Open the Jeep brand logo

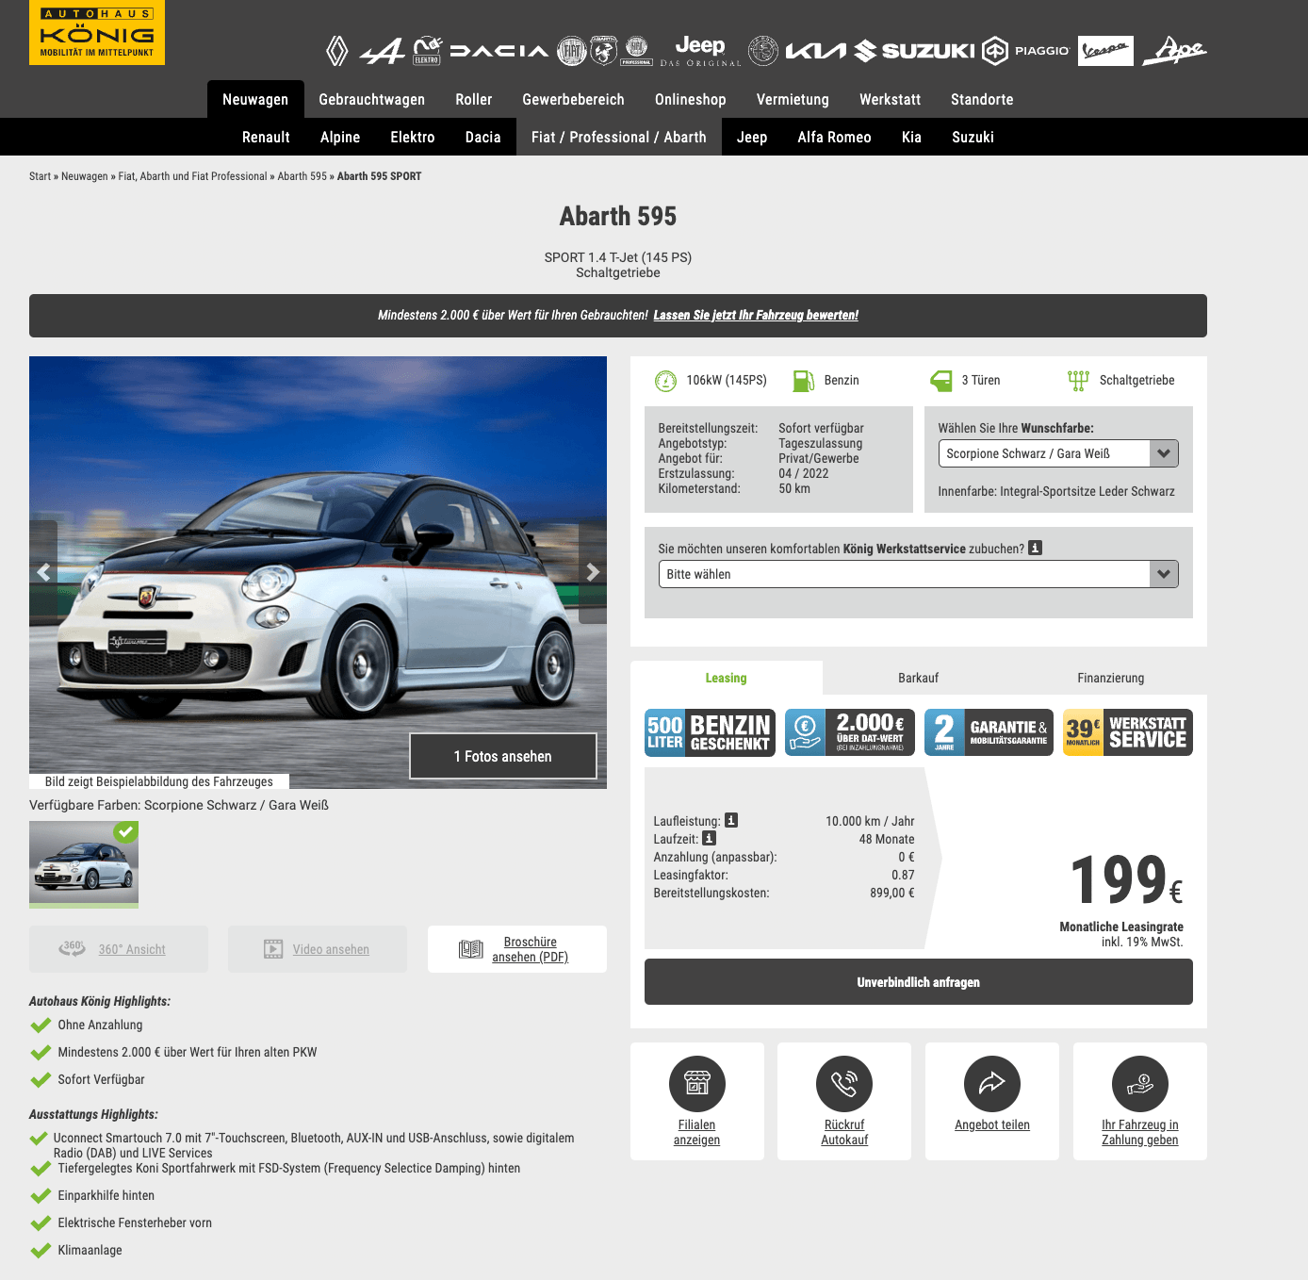(x=700, y=51)
